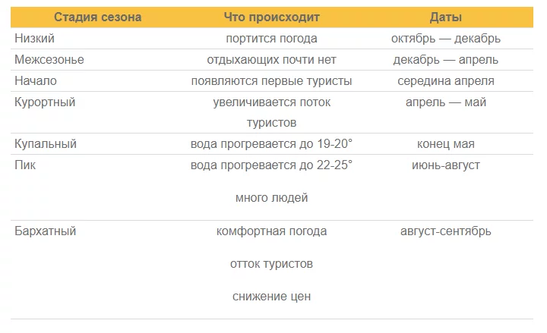Image resolution: width=547 pixels, height=333 pixels.
Task: Select the "портится погода" cell
Action: pyautogui.click(x=271, y=38)
